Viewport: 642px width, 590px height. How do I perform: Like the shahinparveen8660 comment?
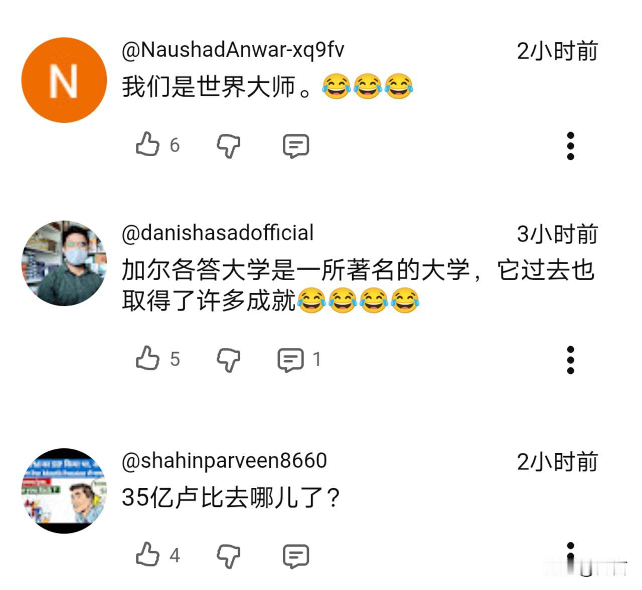[x=147, y=555]
